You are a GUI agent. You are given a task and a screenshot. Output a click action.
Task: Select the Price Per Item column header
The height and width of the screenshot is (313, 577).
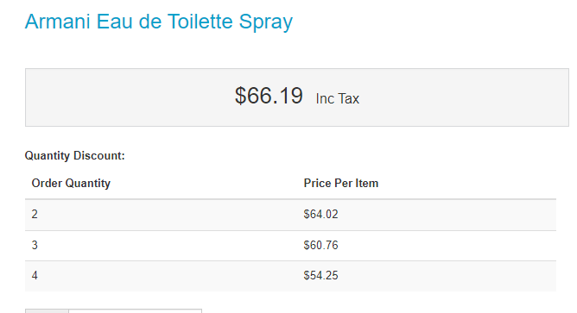coord(340,183)
